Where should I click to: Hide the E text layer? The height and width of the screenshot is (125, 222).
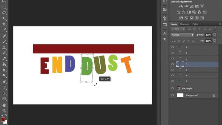pyautogui.click(x=173, y=81)
